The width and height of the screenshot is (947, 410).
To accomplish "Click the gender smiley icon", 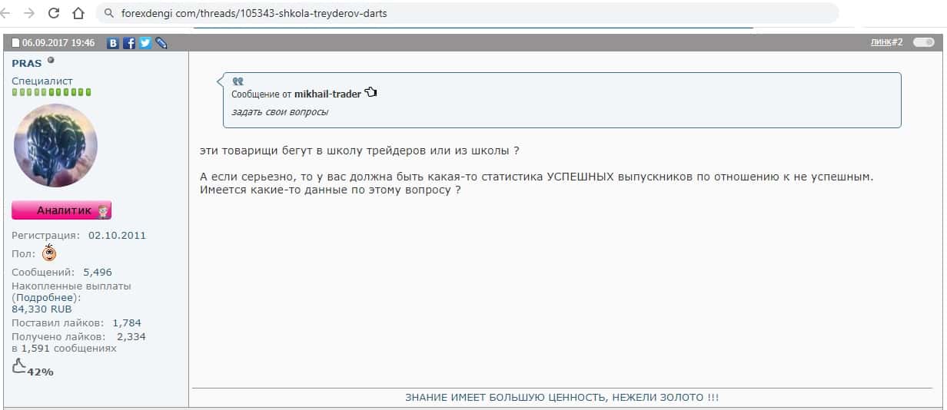I will tap(48, 253).
